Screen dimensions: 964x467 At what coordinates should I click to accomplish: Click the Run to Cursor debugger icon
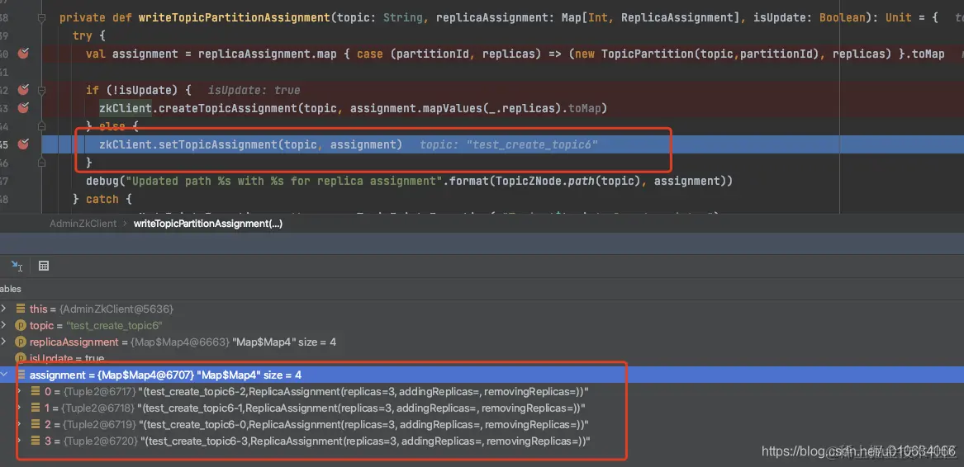pos(17,266)
